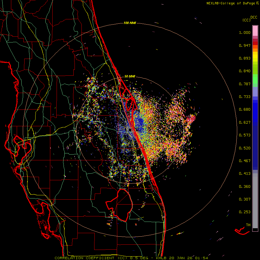Select the 0.467 legend value
The height and width of the screenshot is (260, 260).
pyautogui.click(x=245, y=161)
